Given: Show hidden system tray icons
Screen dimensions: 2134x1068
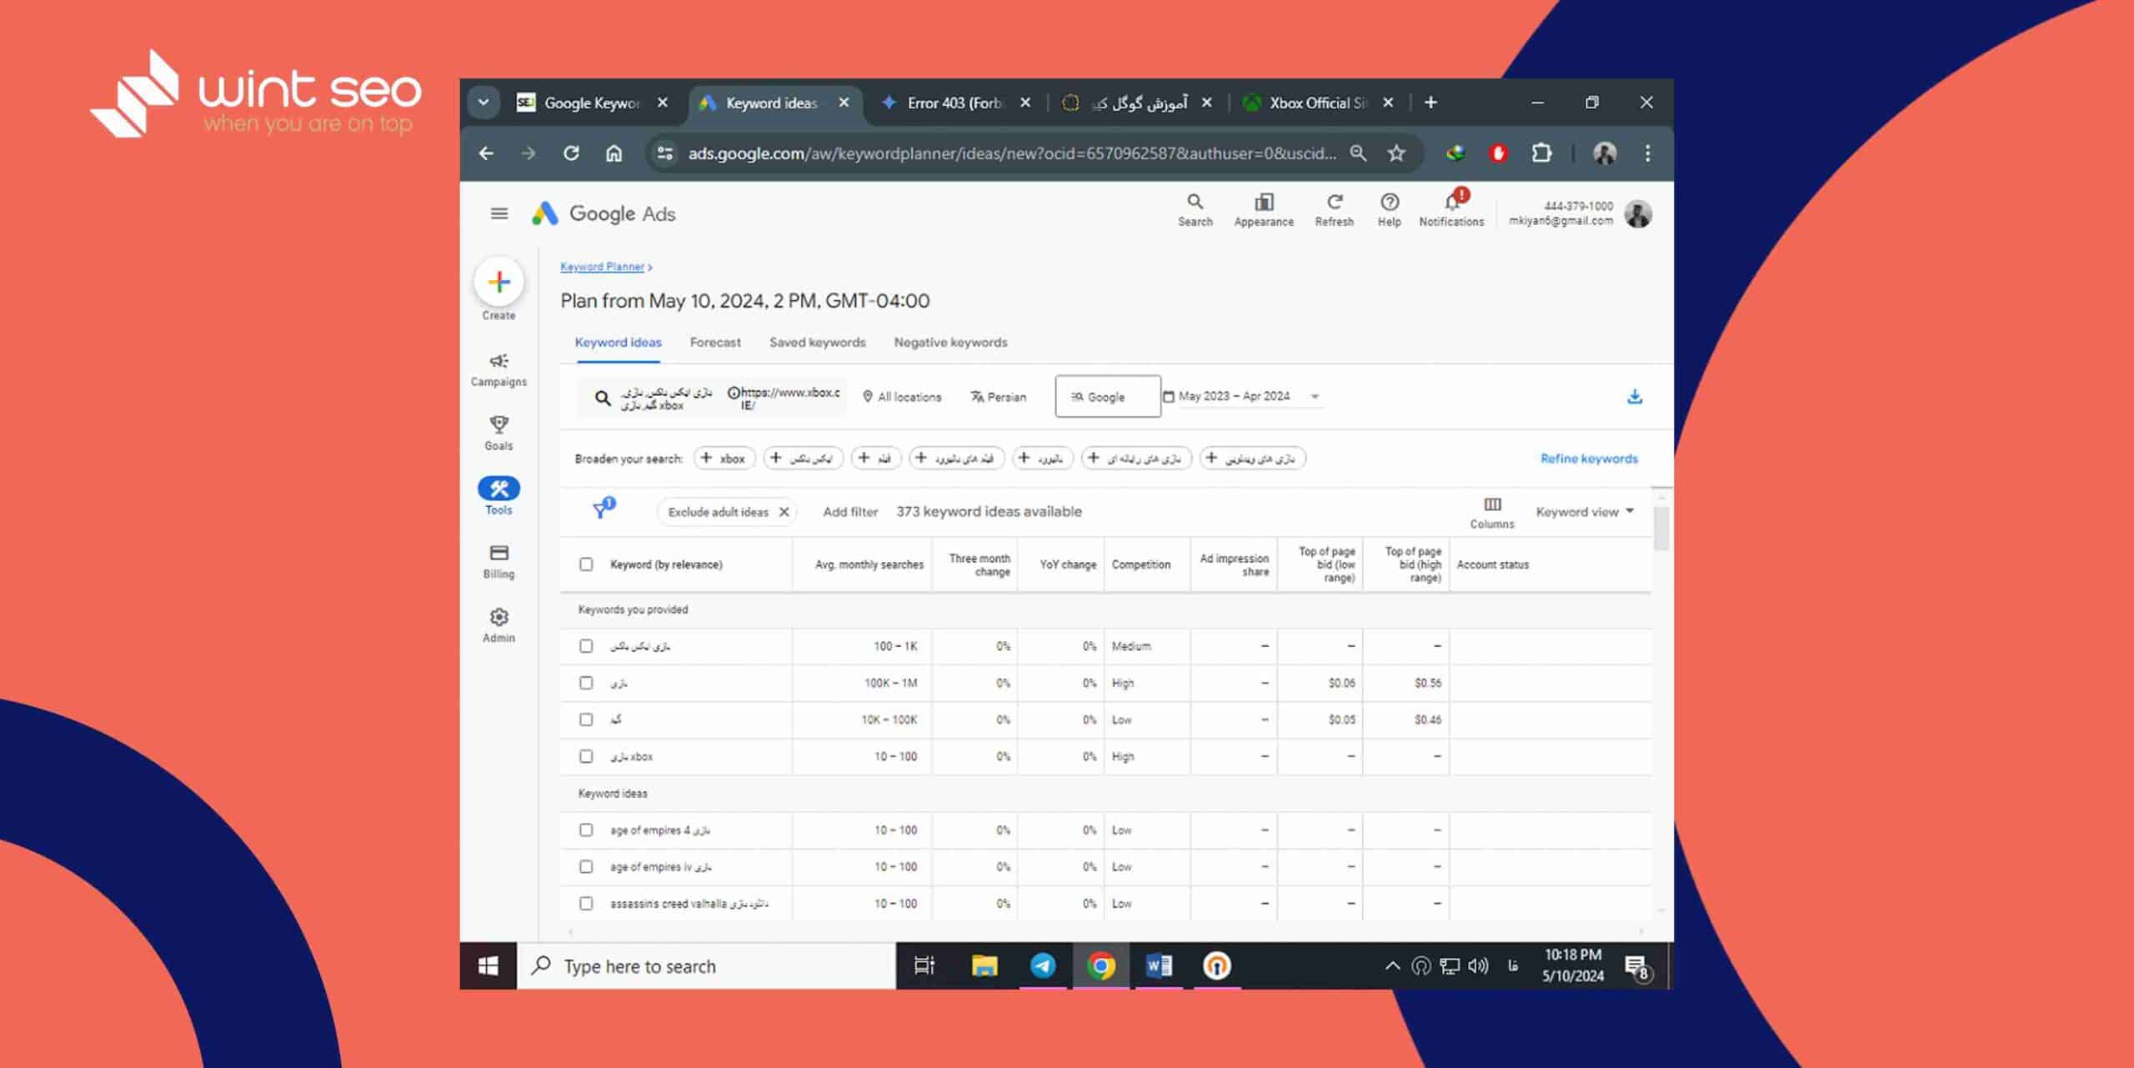Looking at the screenshot, I should point(1392,965).
